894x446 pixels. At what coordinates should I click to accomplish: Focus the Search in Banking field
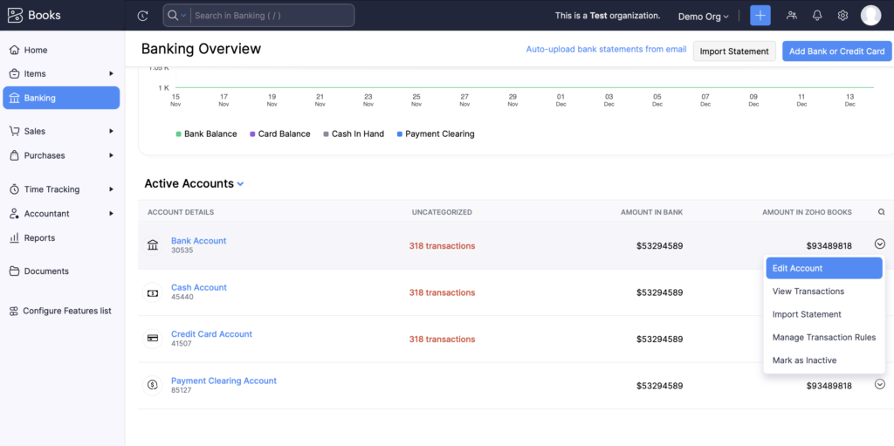click(271, 16)
